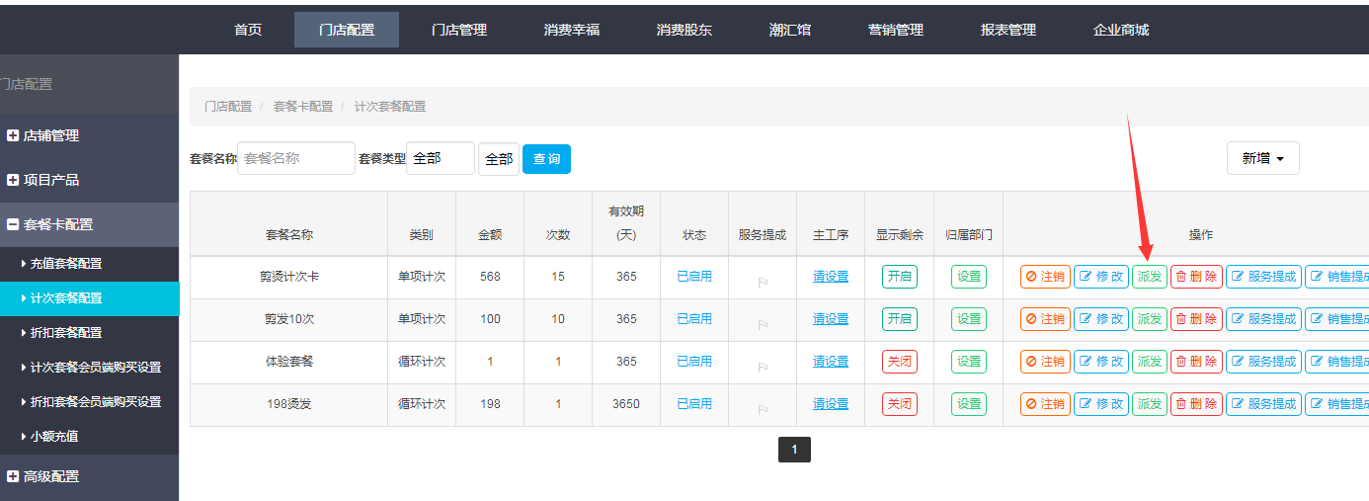Click the 套餐卡配置 breadcrumb link
Screen dimensions: 1369x501
click(x=303, y=106)
